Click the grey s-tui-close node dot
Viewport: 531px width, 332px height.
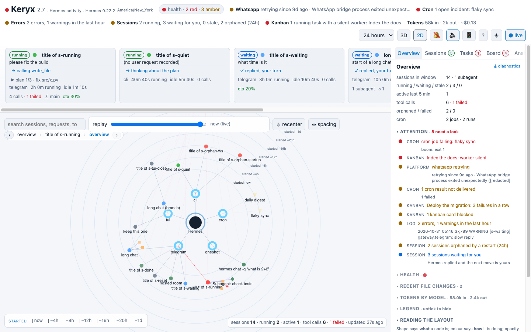click(x=152, y=163)
